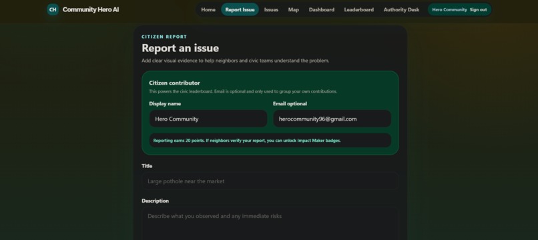
Task: Focus the Display name input field
Action: (208, 119)
